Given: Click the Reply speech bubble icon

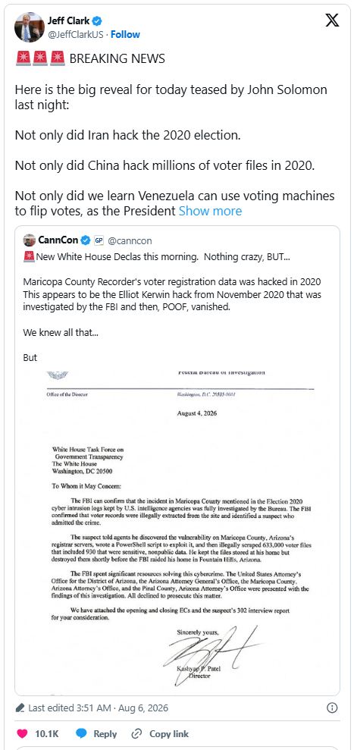Looking at the screenshot, I should [82, 734].
